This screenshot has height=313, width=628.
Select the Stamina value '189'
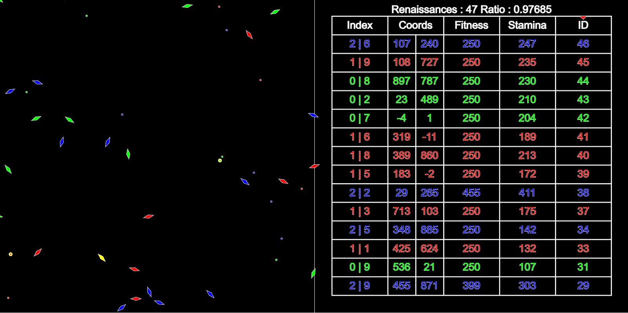coord(527,136)
